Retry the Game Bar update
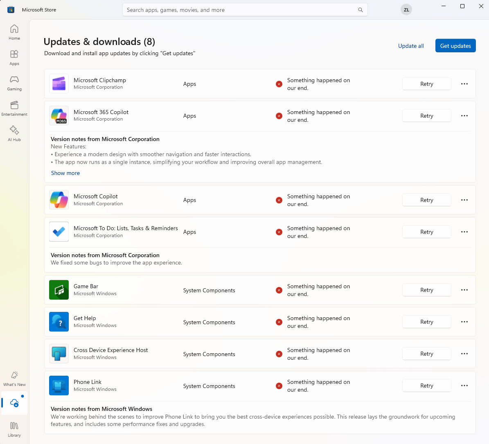The width and height of the screenshot is (489, 444). click(x=427, y=290)
